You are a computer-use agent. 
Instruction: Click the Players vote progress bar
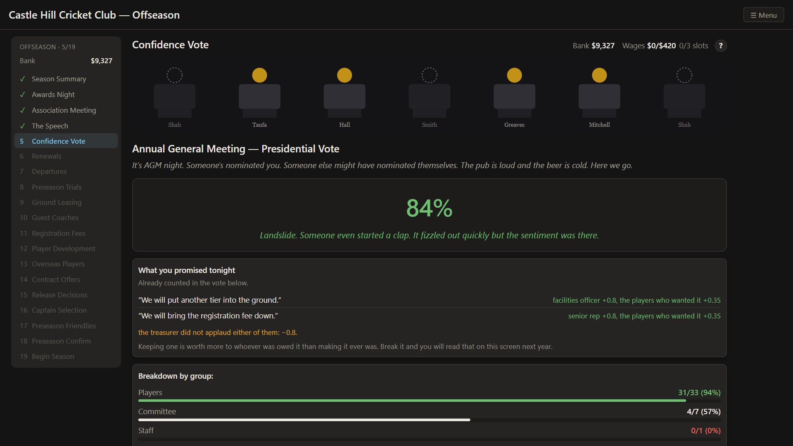point(430,401)
